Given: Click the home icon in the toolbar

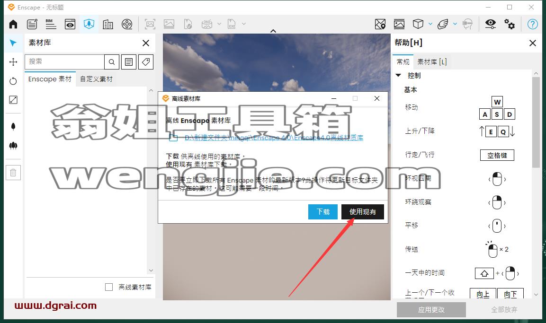Looking at the screenshot, I should click(x=13, y=24).
